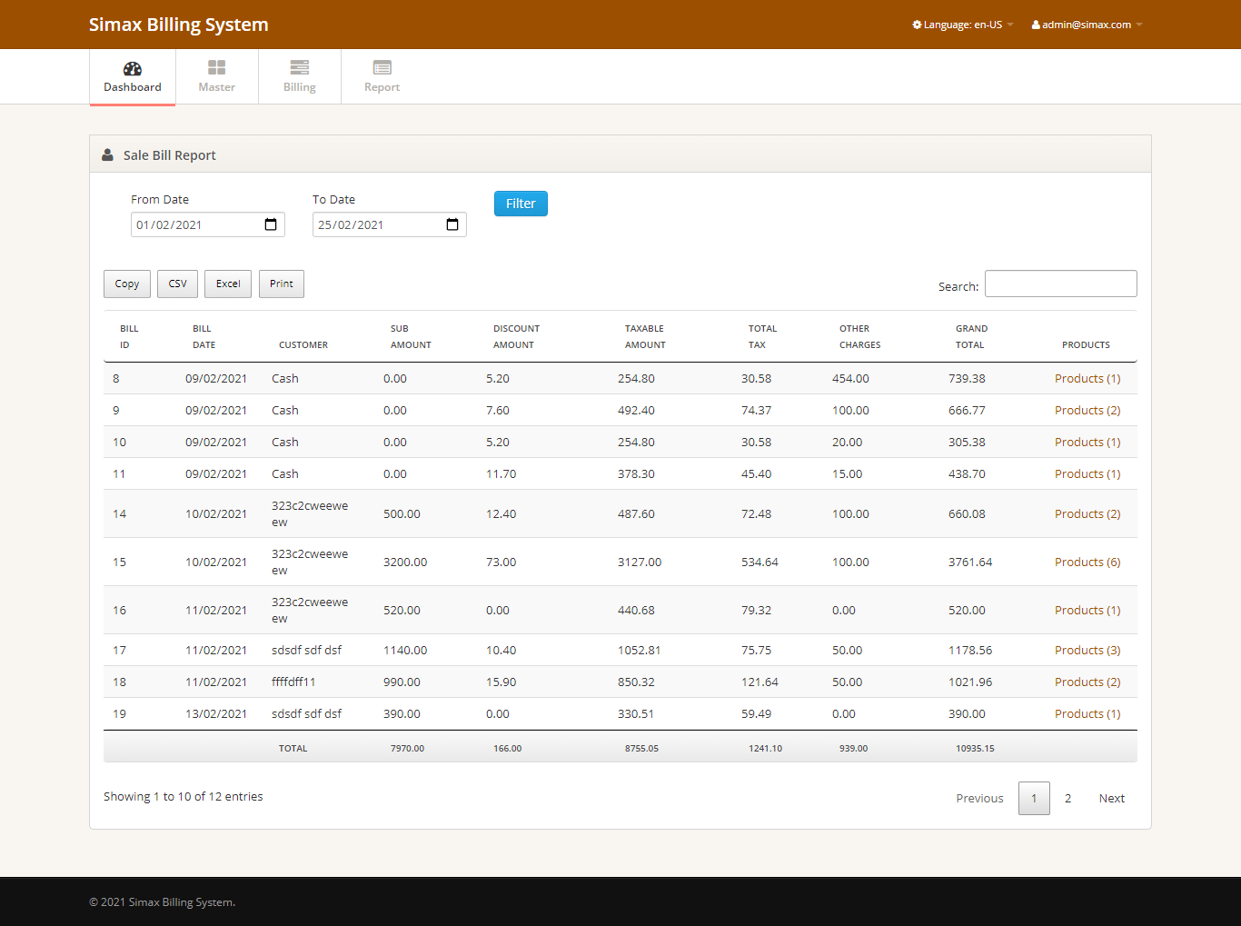
Task: Open Products (2) for bill 9
Action: coord(1087,410)
